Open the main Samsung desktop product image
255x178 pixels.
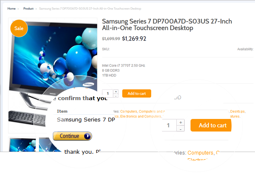[x=53, y=65]
